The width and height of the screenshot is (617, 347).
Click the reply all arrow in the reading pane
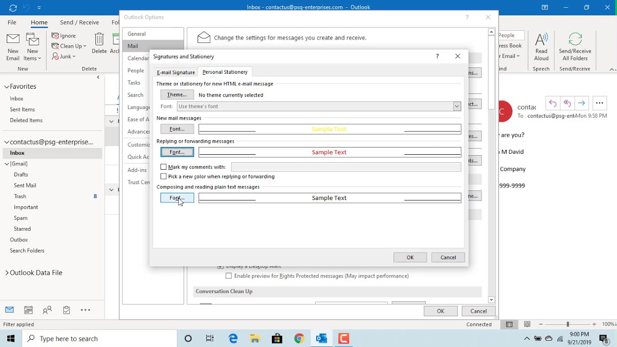tap(567, 103)
